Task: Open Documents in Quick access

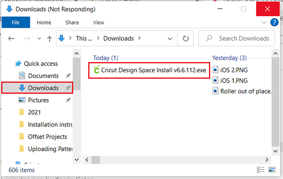Action: pos(43,76)
